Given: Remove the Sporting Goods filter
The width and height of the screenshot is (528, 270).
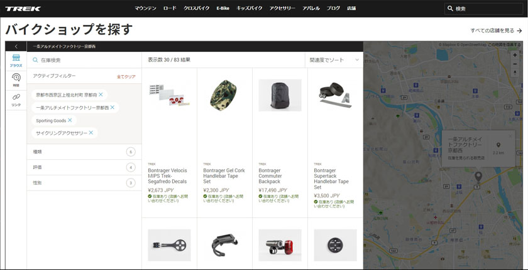Looking at the screenshot, I should (x=70, y=120).
